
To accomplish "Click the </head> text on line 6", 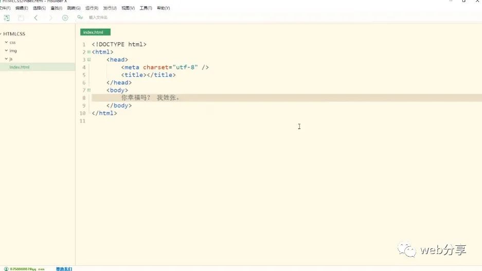I will click(119, 83).
